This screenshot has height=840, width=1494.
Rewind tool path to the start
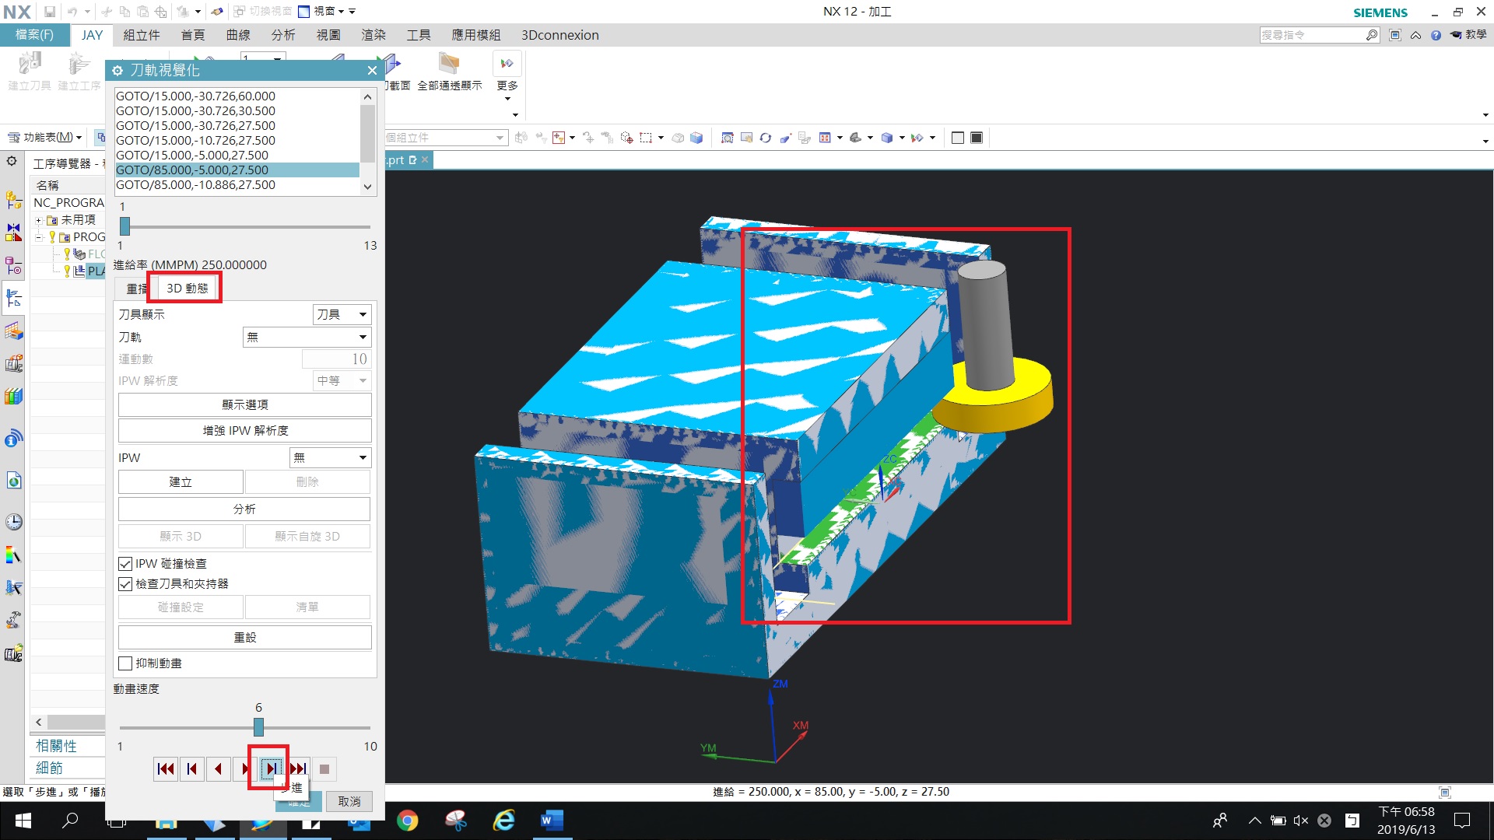tap(165, 769)
